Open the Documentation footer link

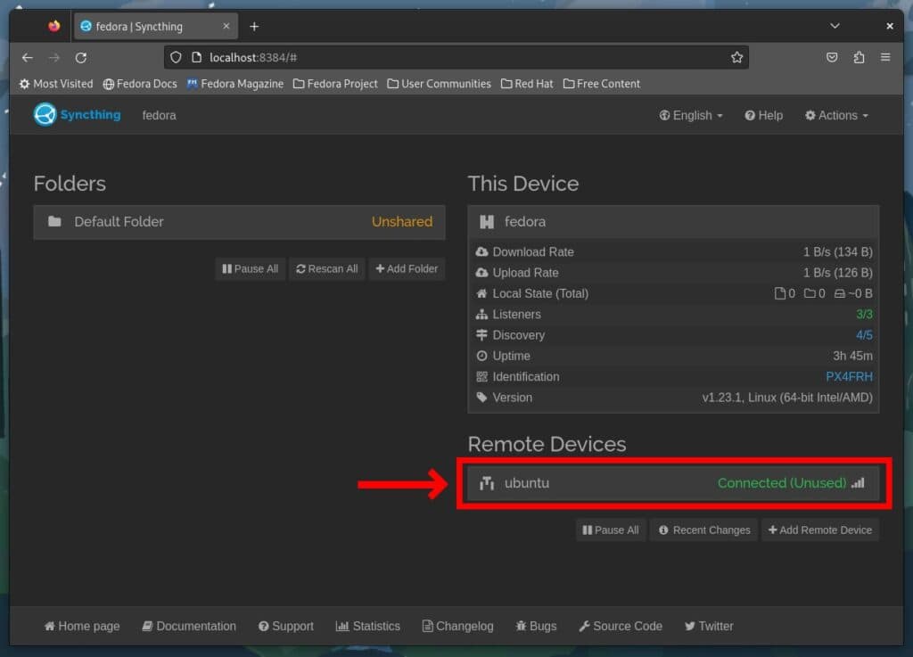coord(189,626)
